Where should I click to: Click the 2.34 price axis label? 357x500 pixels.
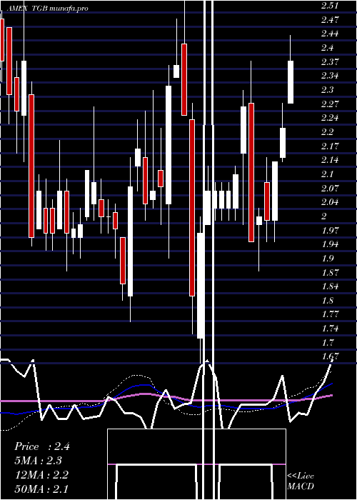[x=330, y=76]
